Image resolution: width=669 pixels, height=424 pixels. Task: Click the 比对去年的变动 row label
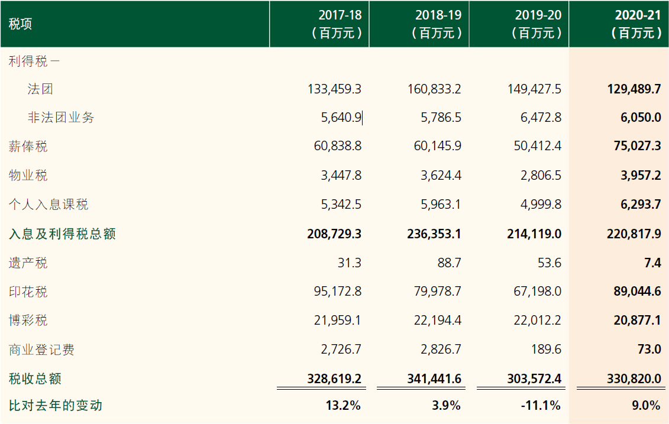point(56,406)
